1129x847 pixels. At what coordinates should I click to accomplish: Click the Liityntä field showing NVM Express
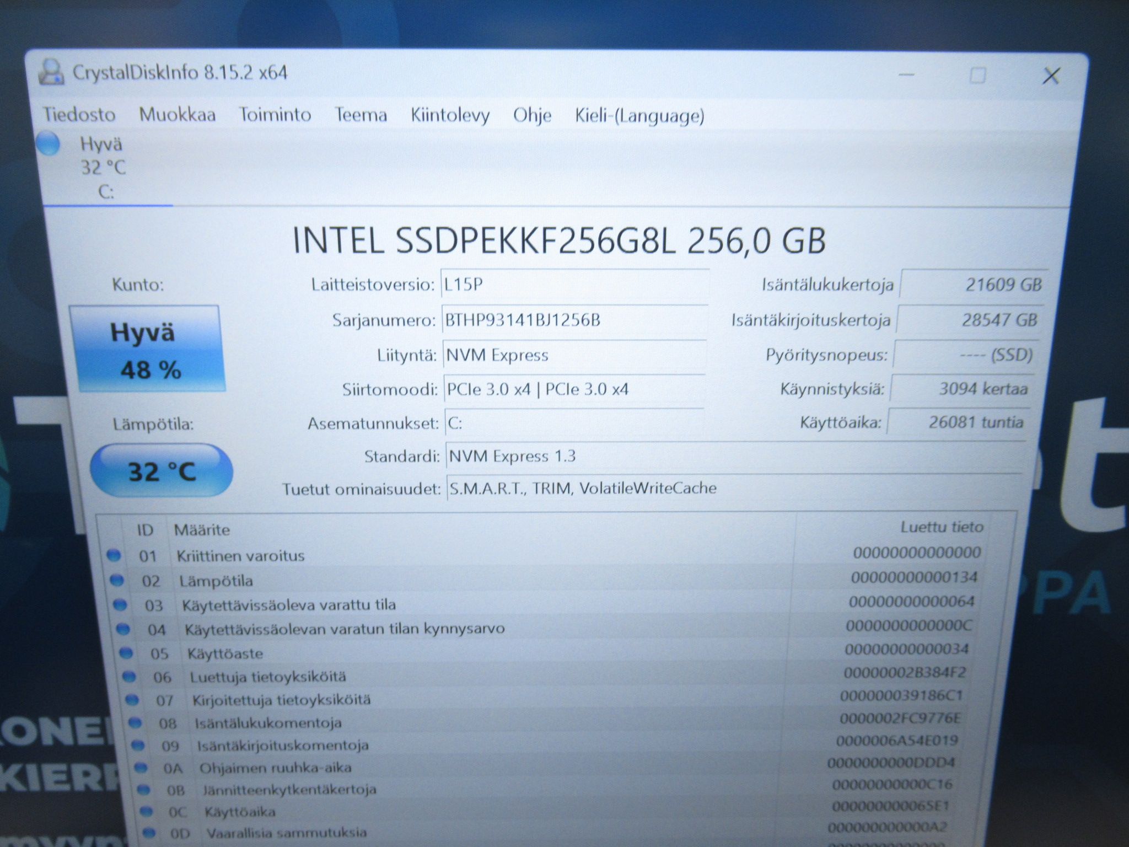(x=574, y=355)
